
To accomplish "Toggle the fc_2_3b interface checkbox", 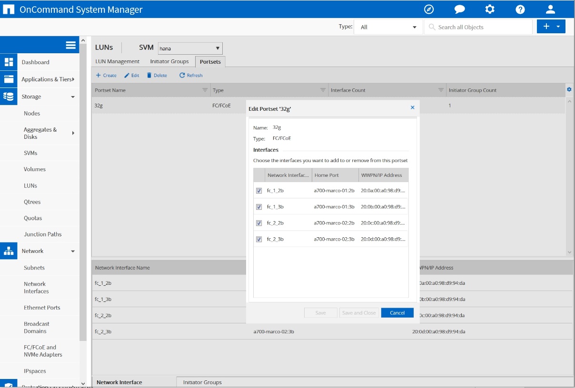I will (259, 239).
